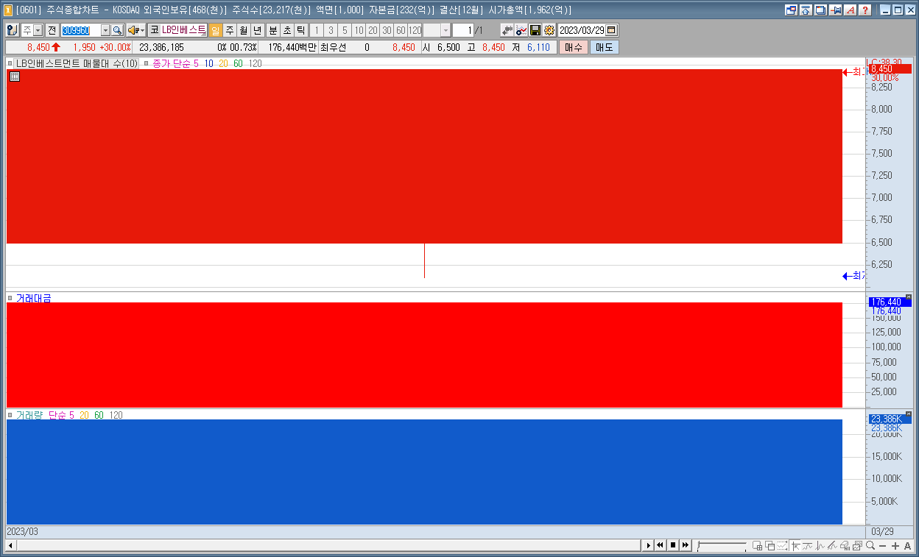Click the overlapping windows icon at bottom
The height and width of the screenshot is (557, 919).
pos(770,545)
